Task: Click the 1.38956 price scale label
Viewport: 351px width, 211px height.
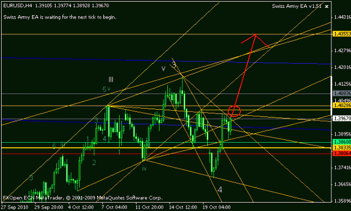Action: pyautogui.click(x=342, y=134)
